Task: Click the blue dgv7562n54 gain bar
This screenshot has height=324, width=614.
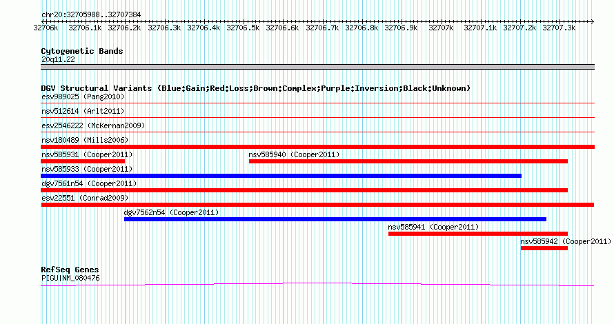Action: [x=335, y=219]
